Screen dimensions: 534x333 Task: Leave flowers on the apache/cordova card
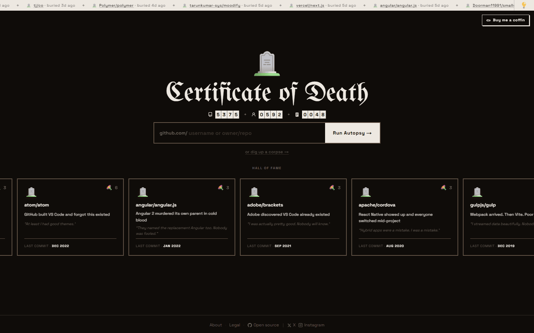[446, 187]
